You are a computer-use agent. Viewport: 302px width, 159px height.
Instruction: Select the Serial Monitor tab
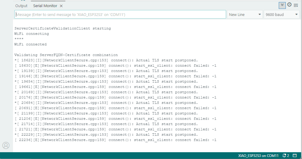pyautogui.click(x=45, y=6)
